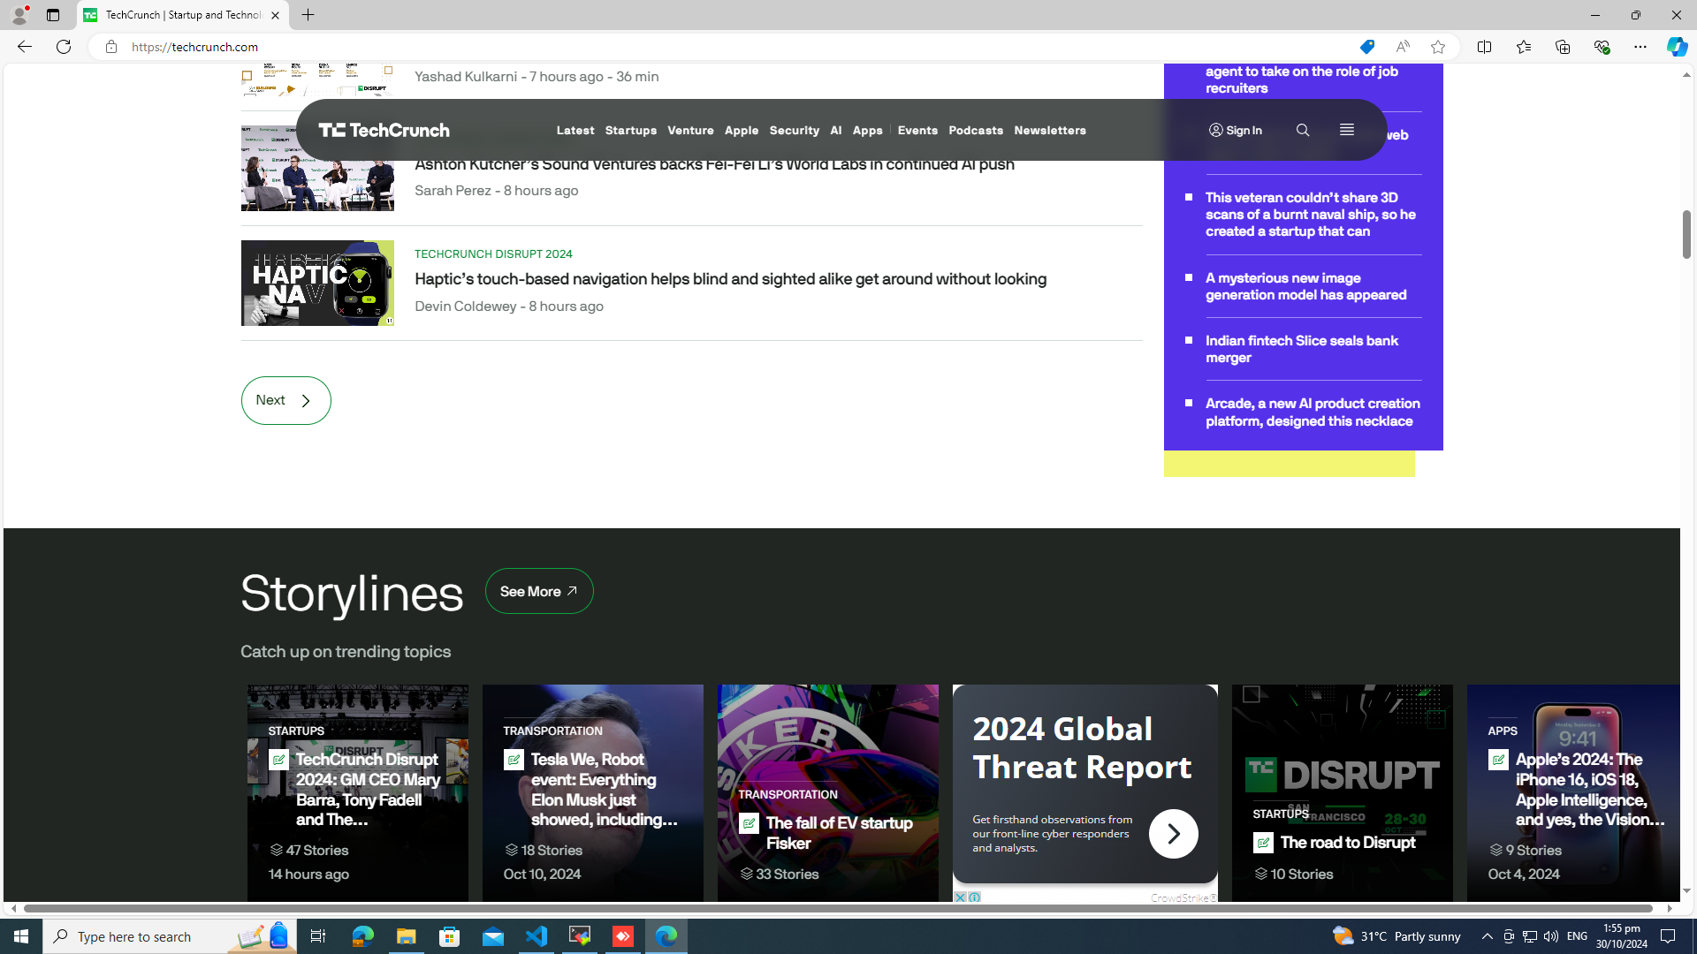
Task: Open Copilot sidebar icon
Action: coord(1677,47)
